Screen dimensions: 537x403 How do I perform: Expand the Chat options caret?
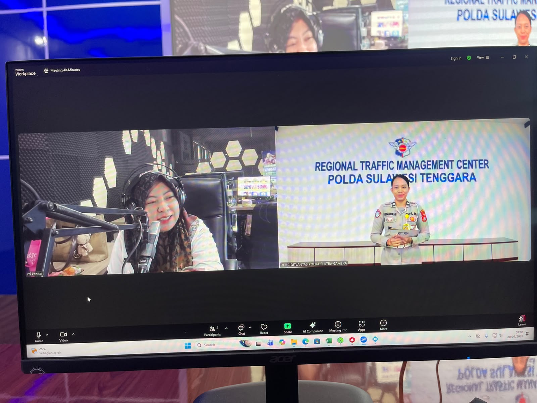pyautogui.click(x=250, y=327)
